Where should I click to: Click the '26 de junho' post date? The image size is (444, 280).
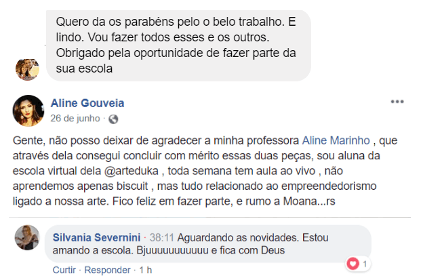click(75, 119)
